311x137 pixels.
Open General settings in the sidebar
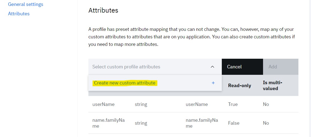tap(26, 4)
